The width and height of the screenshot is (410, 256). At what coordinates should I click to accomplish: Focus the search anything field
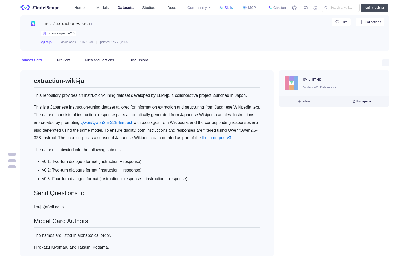click(x=341, y=8)
